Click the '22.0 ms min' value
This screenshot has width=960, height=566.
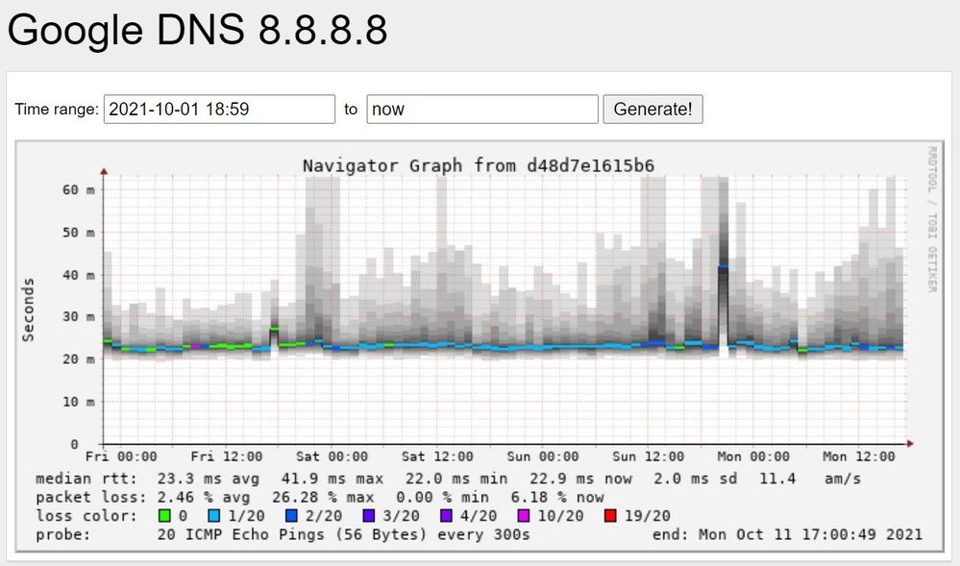456,479
